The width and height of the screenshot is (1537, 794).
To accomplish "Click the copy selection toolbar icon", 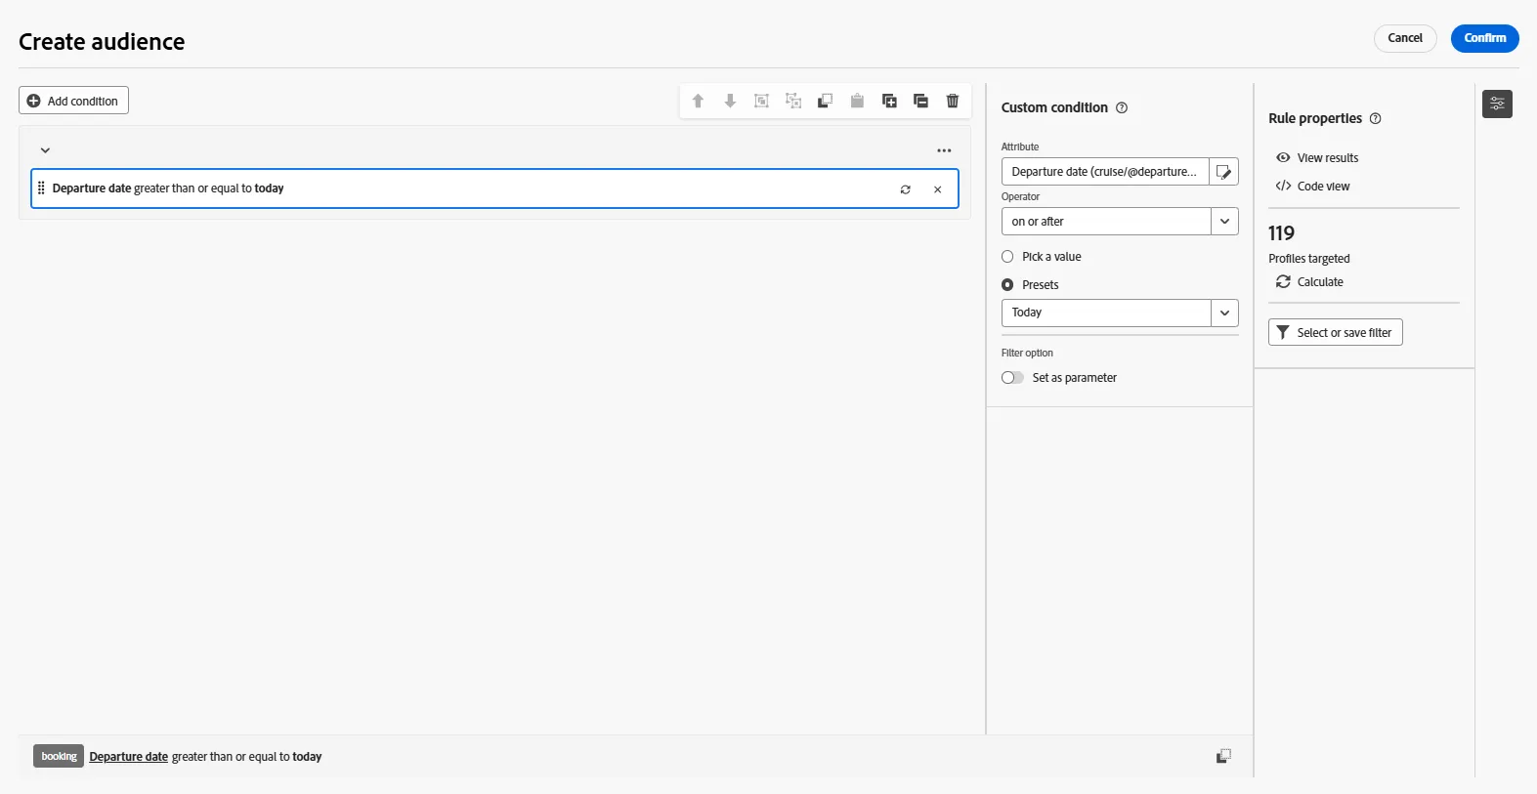I will (825, 101).
